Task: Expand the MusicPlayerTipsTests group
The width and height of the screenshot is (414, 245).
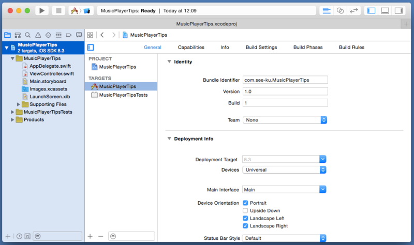Action: (12, 112)
